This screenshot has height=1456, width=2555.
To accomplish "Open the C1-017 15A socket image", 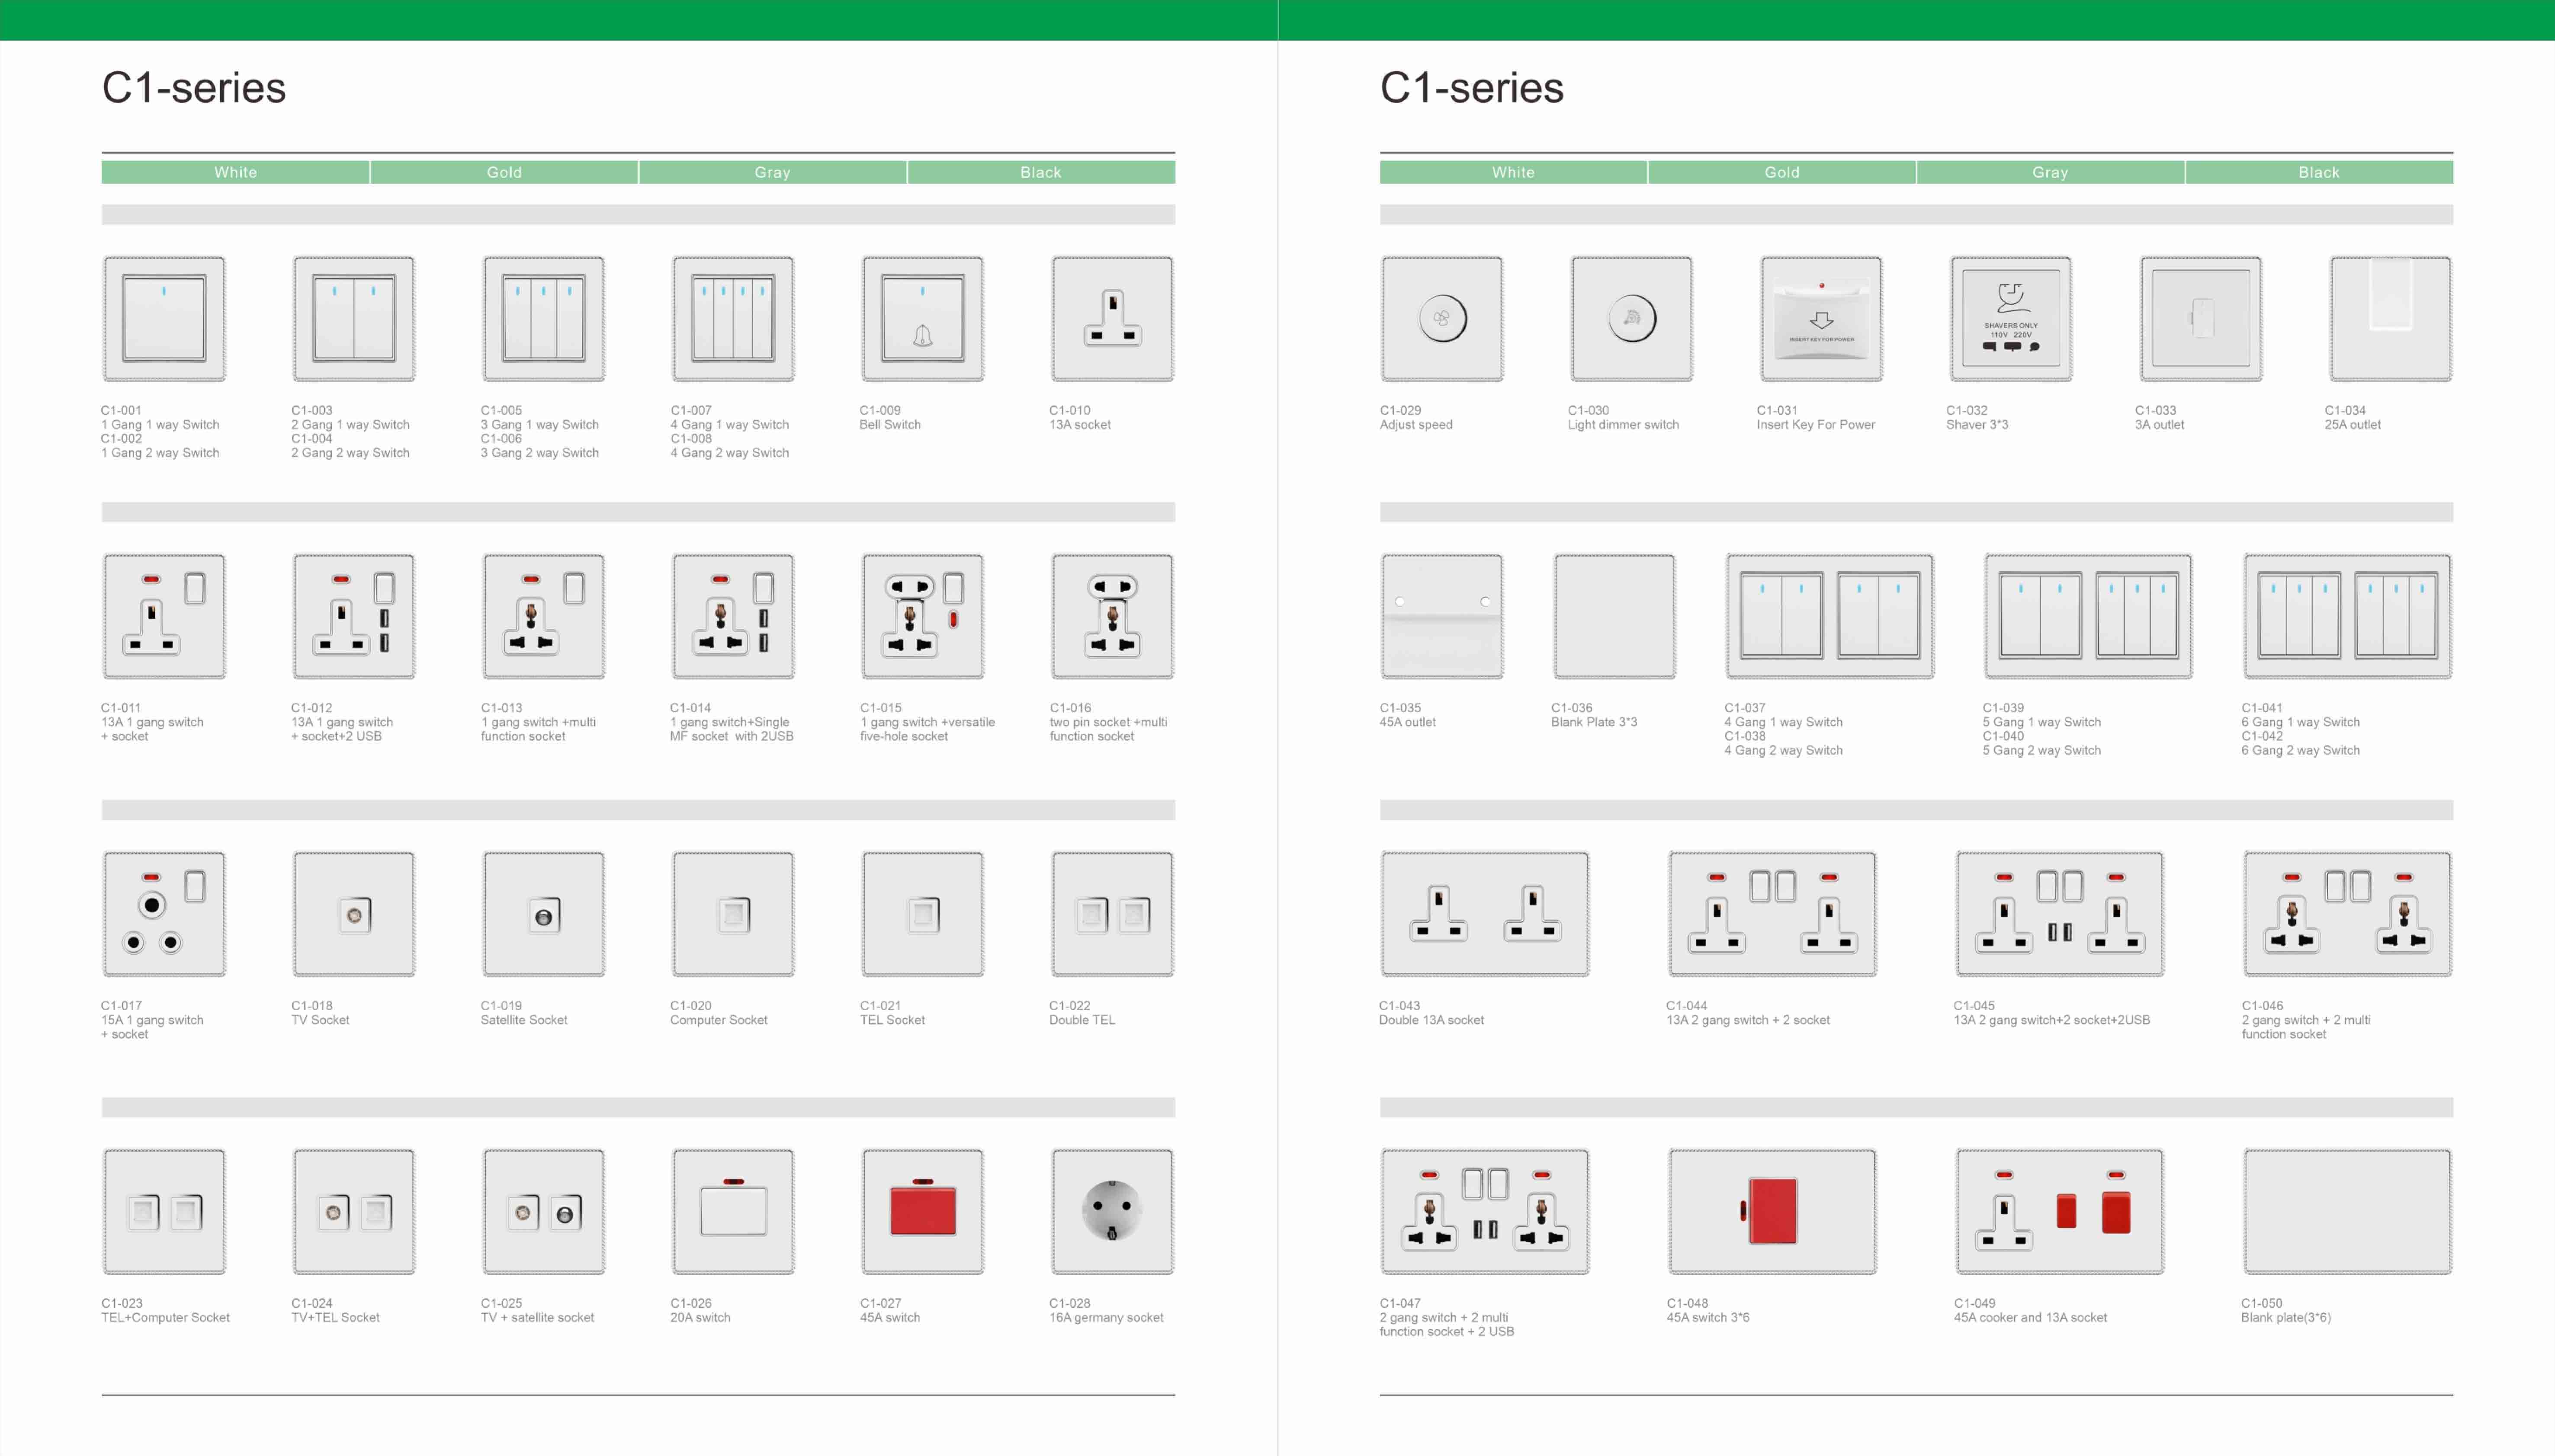I will coord(164,914).
